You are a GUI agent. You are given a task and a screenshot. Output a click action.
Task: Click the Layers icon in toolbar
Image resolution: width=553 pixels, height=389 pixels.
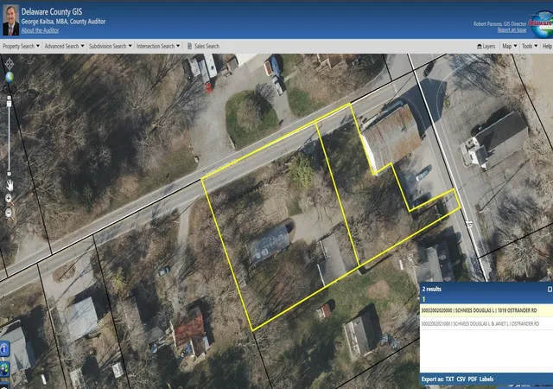click(x=480, y=46)
